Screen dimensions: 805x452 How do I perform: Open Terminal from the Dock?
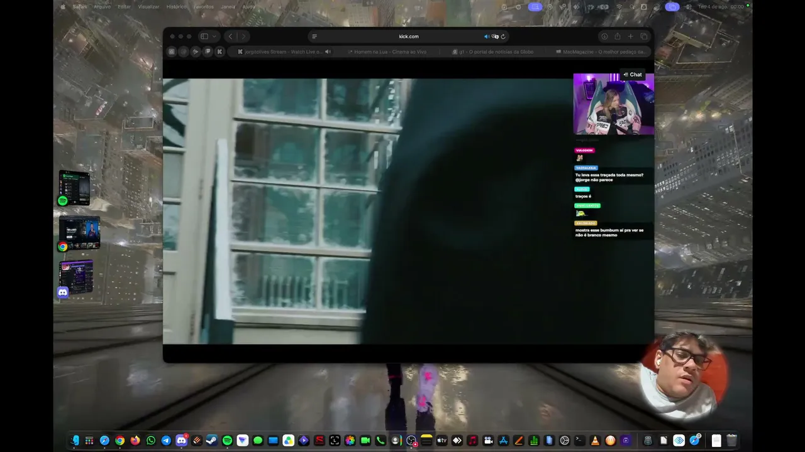click(580, 441)
